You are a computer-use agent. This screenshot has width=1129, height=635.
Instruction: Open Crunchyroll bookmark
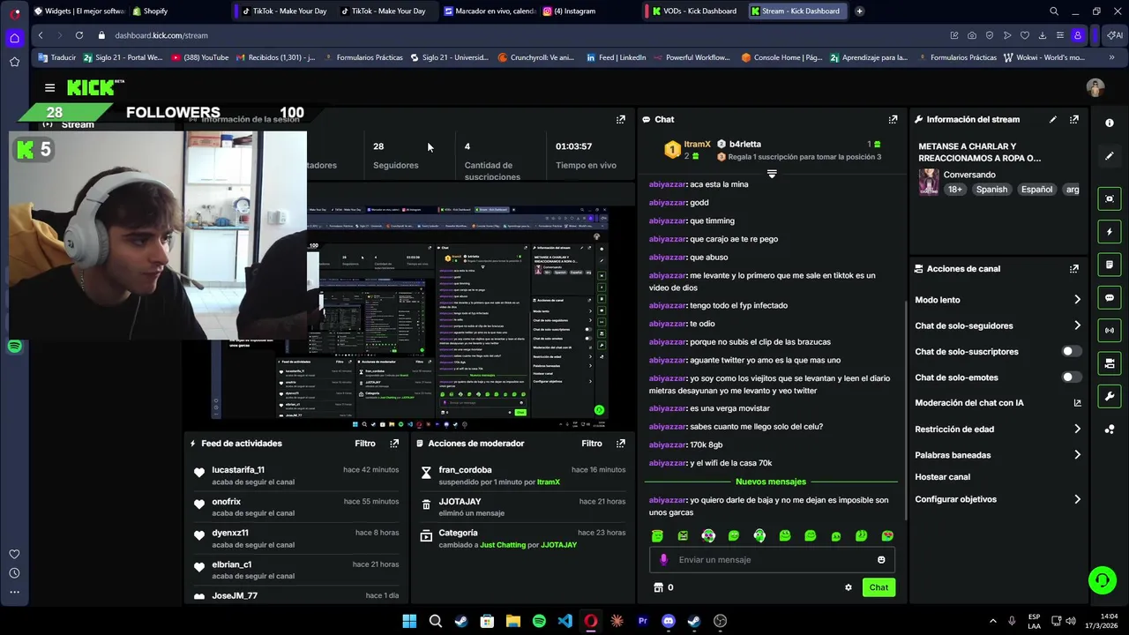pos(536,57)
